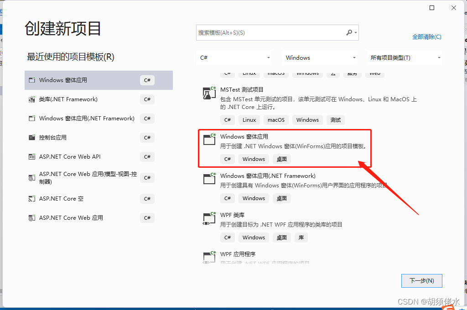Choose Windows 窗体应用(.NET Framework) title in results
The image size is (467, 310).
pyautogui.click(x=268, y=176)
